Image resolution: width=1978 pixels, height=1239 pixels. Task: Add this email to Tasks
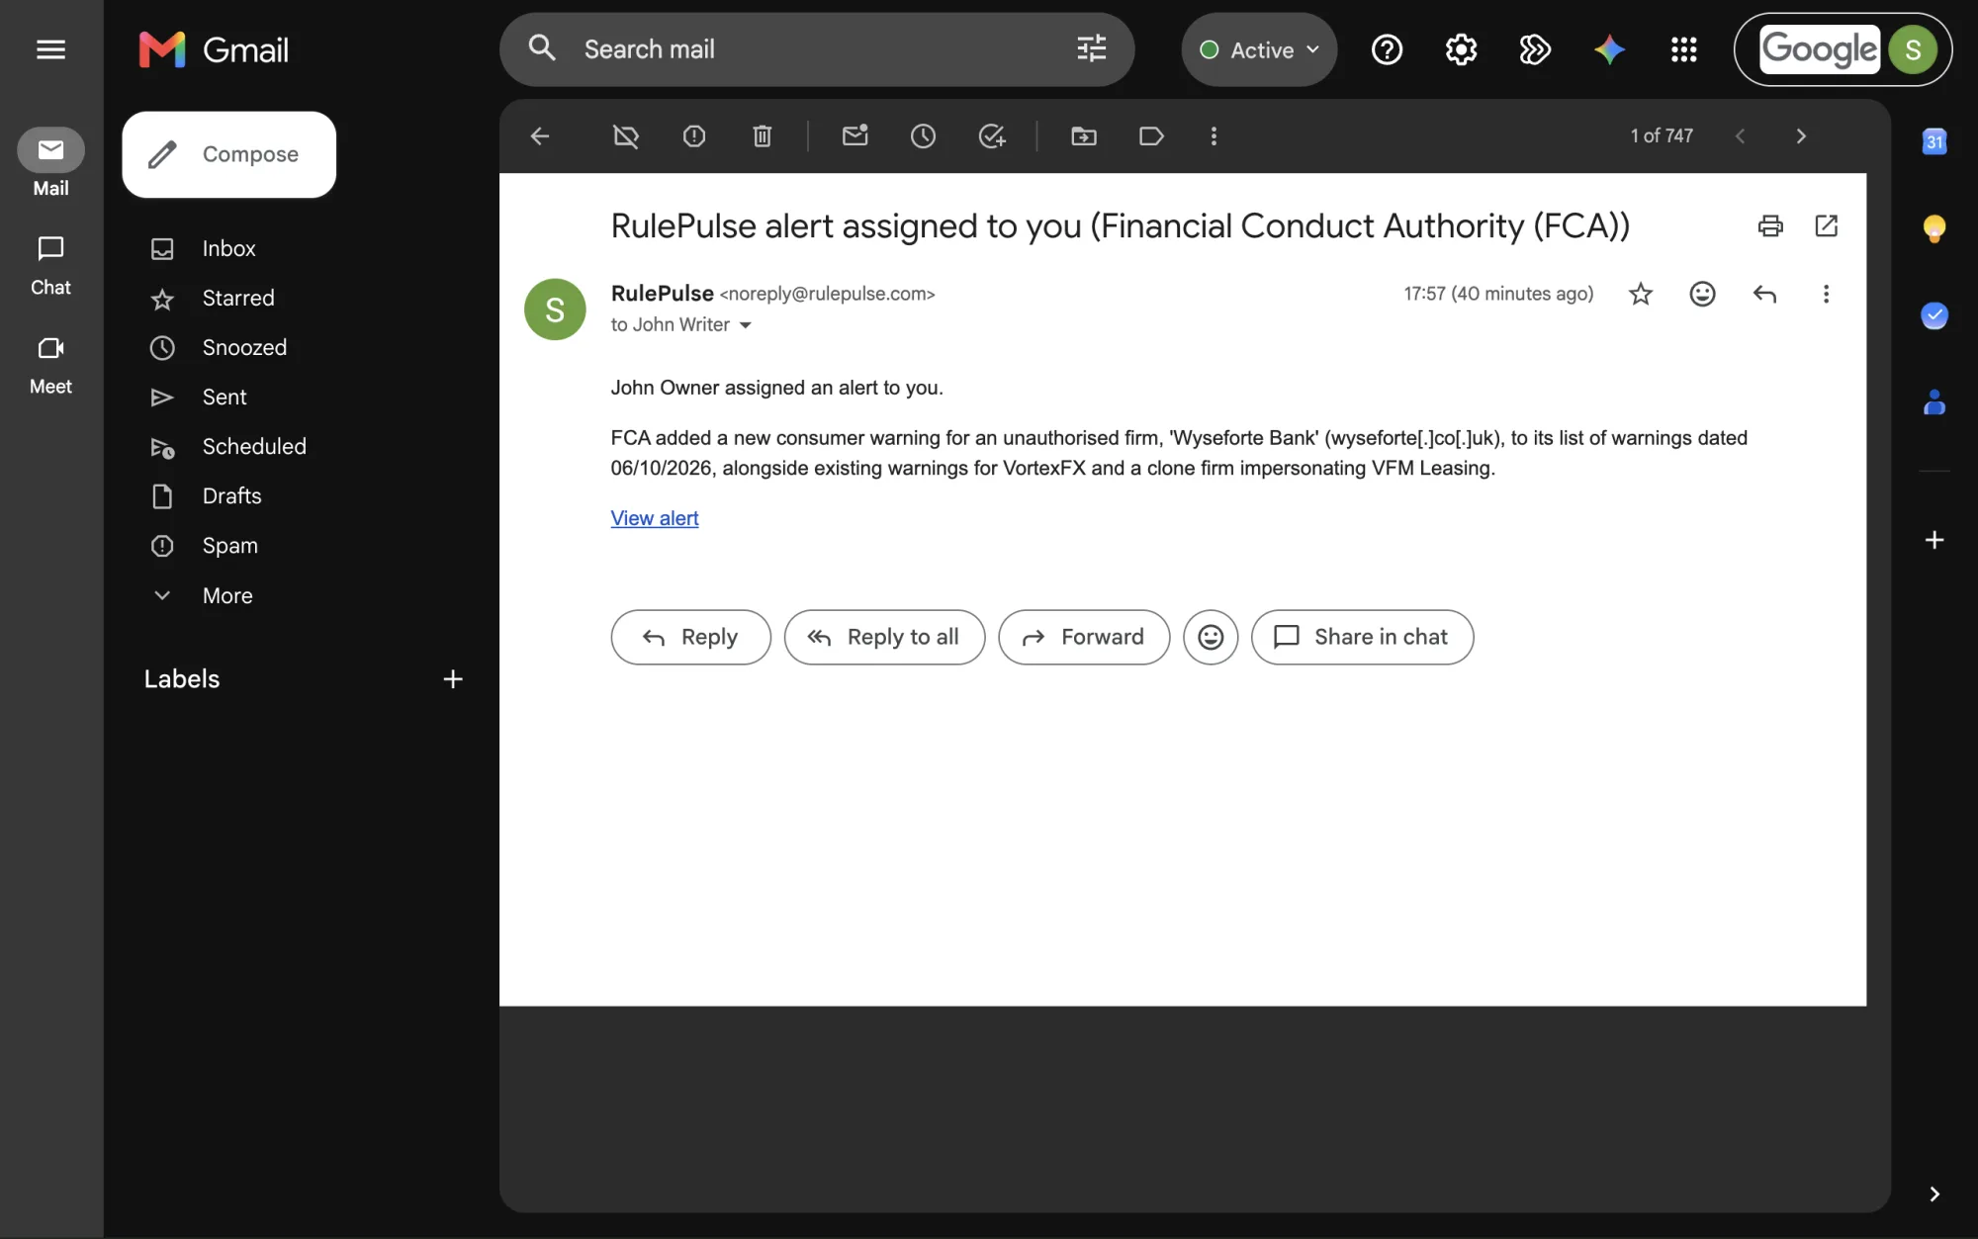coord(991,136)
